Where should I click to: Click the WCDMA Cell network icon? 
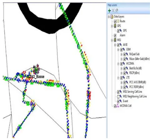pyautogui.click(x=118, y=106)
